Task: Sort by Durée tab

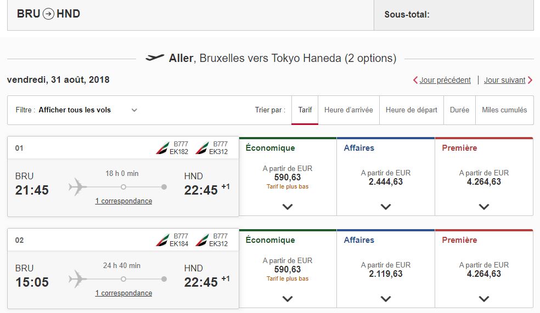Action: 459,110
